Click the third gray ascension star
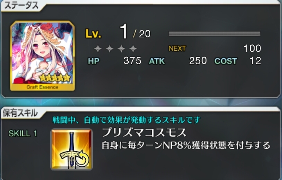This screenshot has width=282, height=180. tap(121, 49)
